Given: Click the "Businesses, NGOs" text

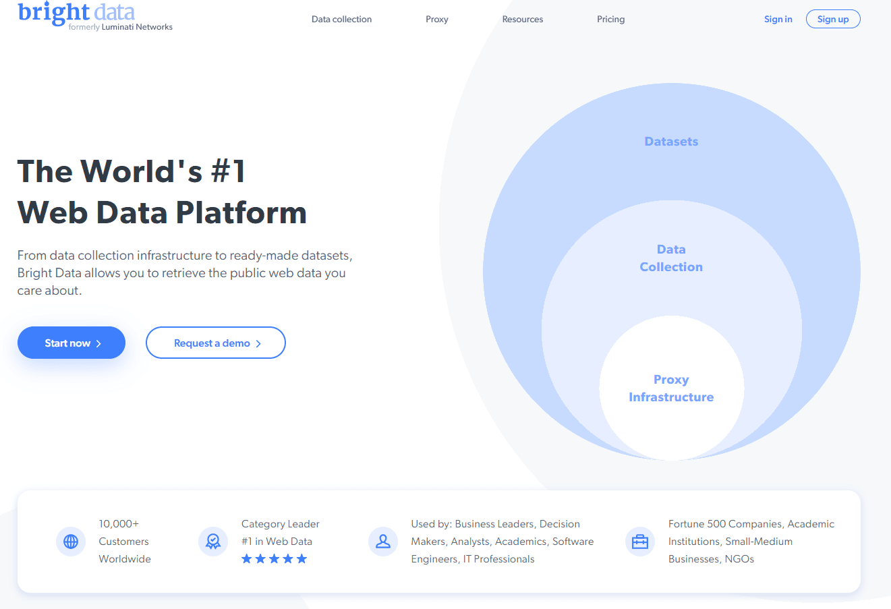Looking at the screenshot, I should [x=711, y=559].
